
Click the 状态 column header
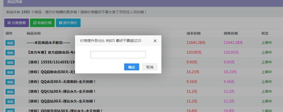point(265,33)
